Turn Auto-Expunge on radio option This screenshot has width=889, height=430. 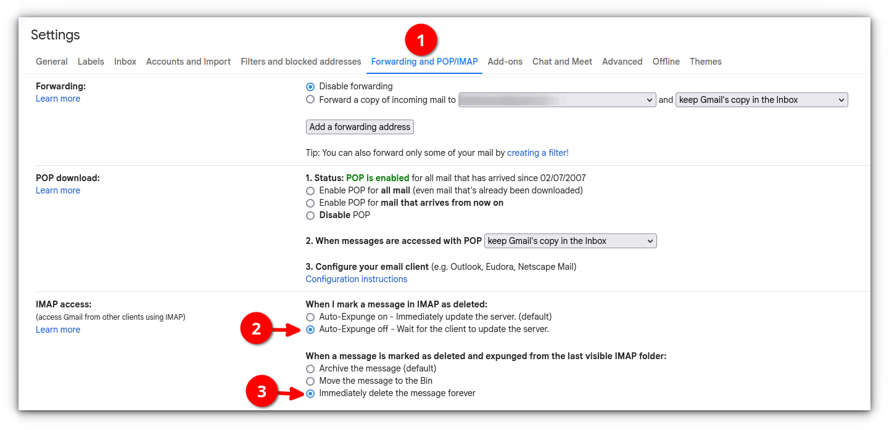click(x=310, y=317)
